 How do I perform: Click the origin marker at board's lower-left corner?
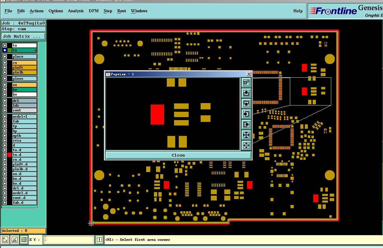click(91, 223)
